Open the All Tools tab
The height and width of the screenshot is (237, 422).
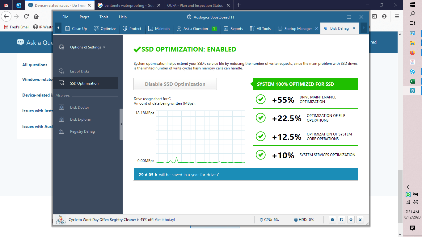pyautogui.click(x=260, y=29)
